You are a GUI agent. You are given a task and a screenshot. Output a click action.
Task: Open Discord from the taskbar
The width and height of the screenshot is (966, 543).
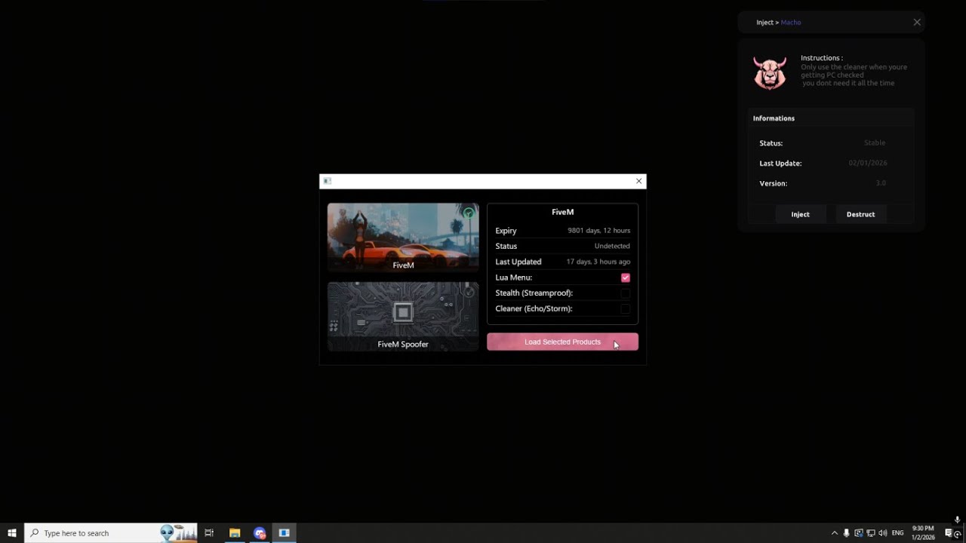[x=260, y=533]
